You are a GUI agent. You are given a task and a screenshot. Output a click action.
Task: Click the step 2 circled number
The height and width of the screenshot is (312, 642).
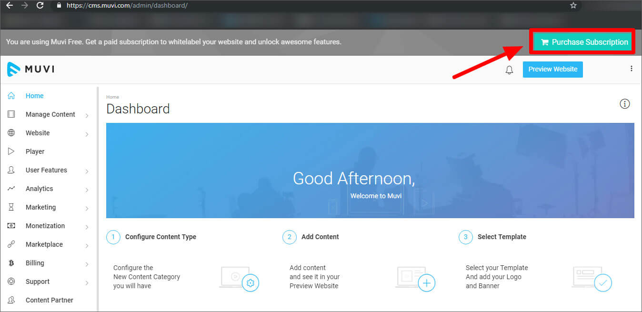pos(290,237)
